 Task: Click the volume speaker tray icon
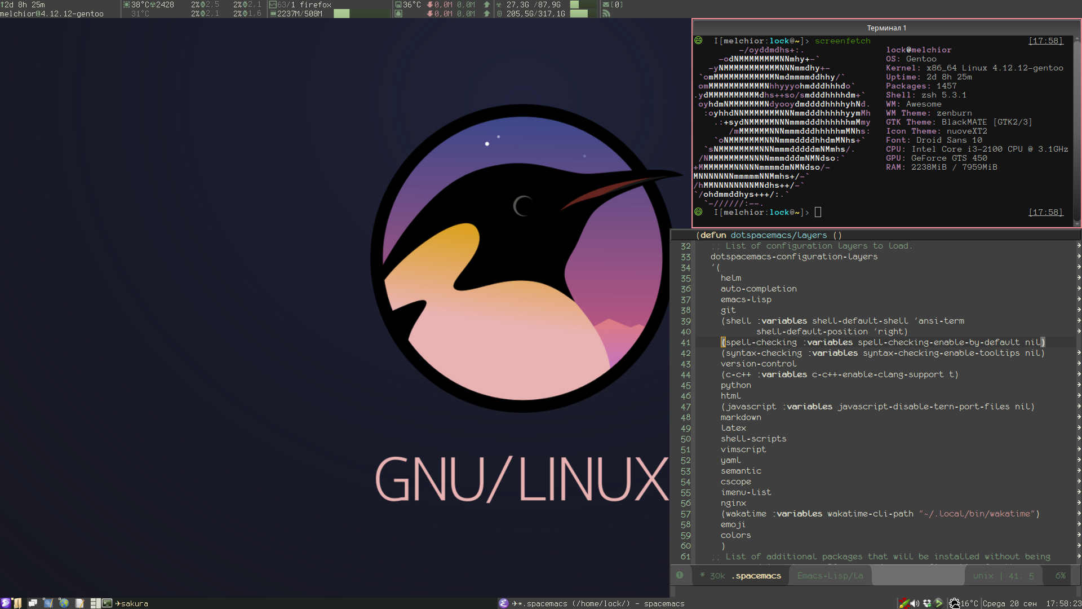point(915,603)
